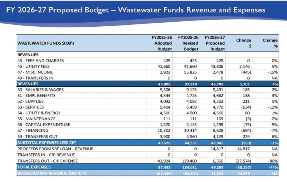Click the Financing change value (694)

[x=246, y=131]
